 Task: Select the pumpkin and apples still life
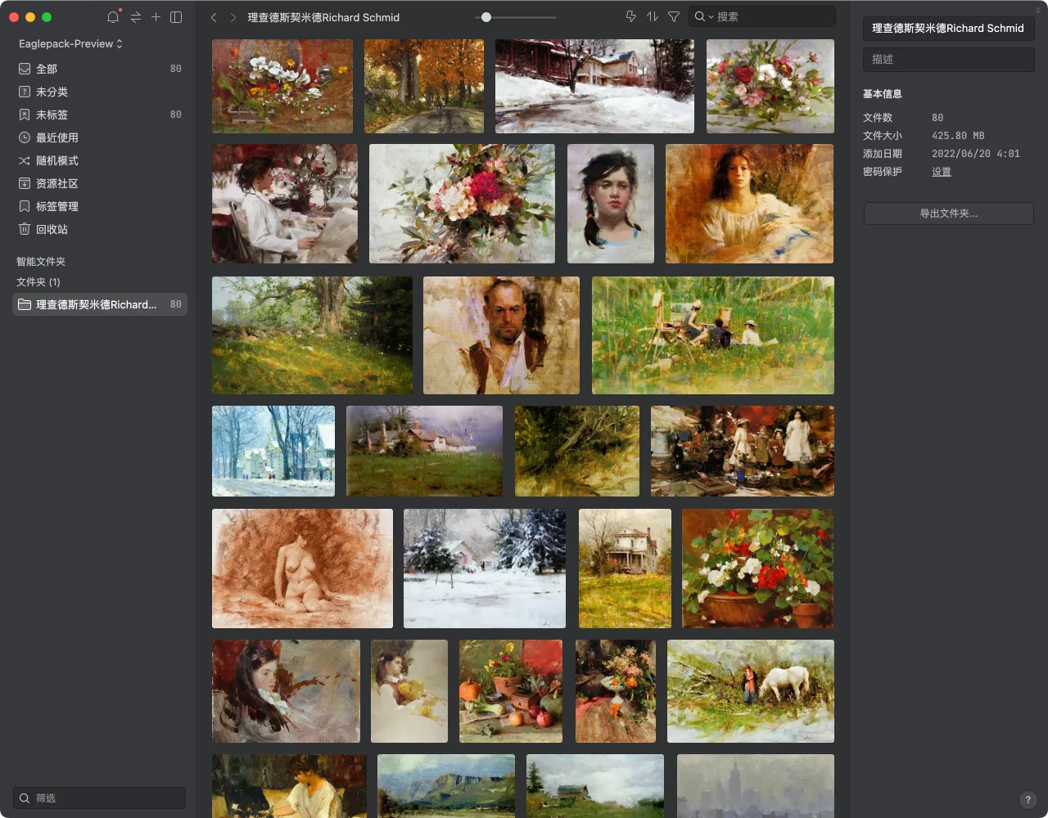[511, 691]
